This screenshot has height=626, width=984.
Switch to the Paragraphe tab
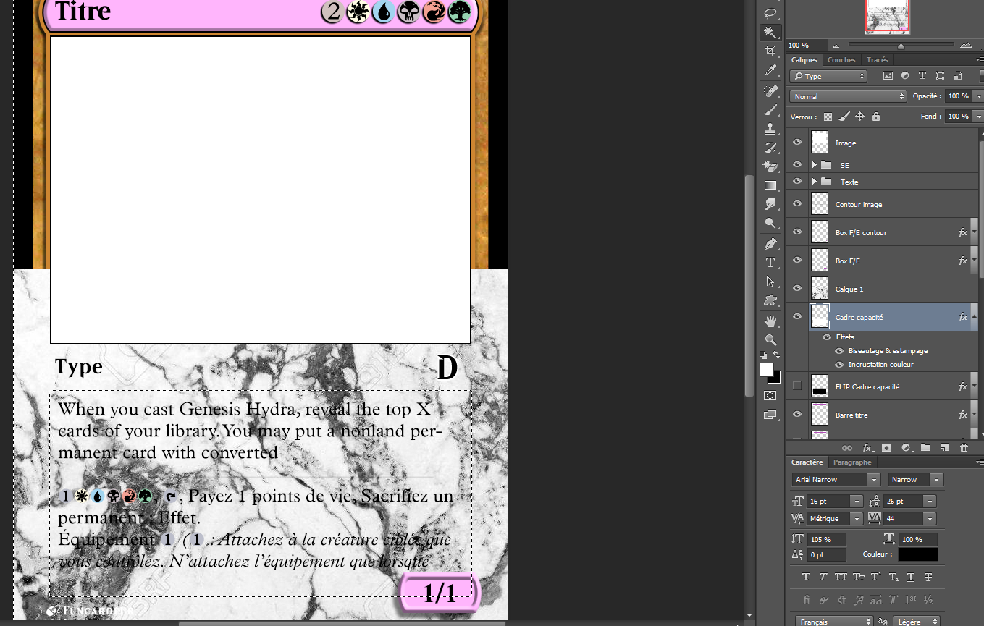coord(852,462)
